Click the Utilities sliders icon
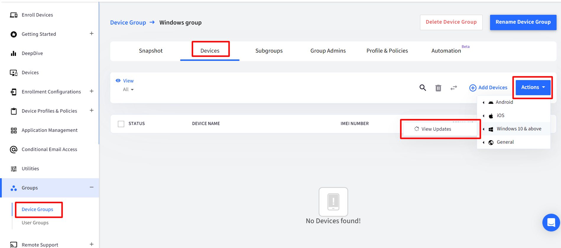The width and height of the screenshot is (561, 248). coord(14,169)
